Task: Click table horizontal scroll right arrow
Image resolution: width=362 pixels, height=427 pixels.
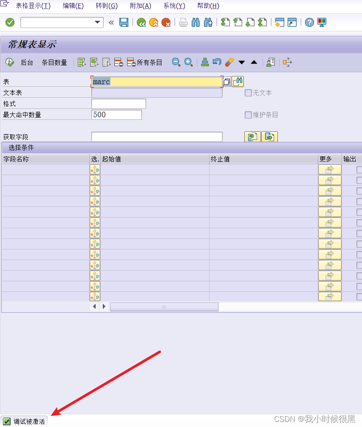Action: point(104,306)
